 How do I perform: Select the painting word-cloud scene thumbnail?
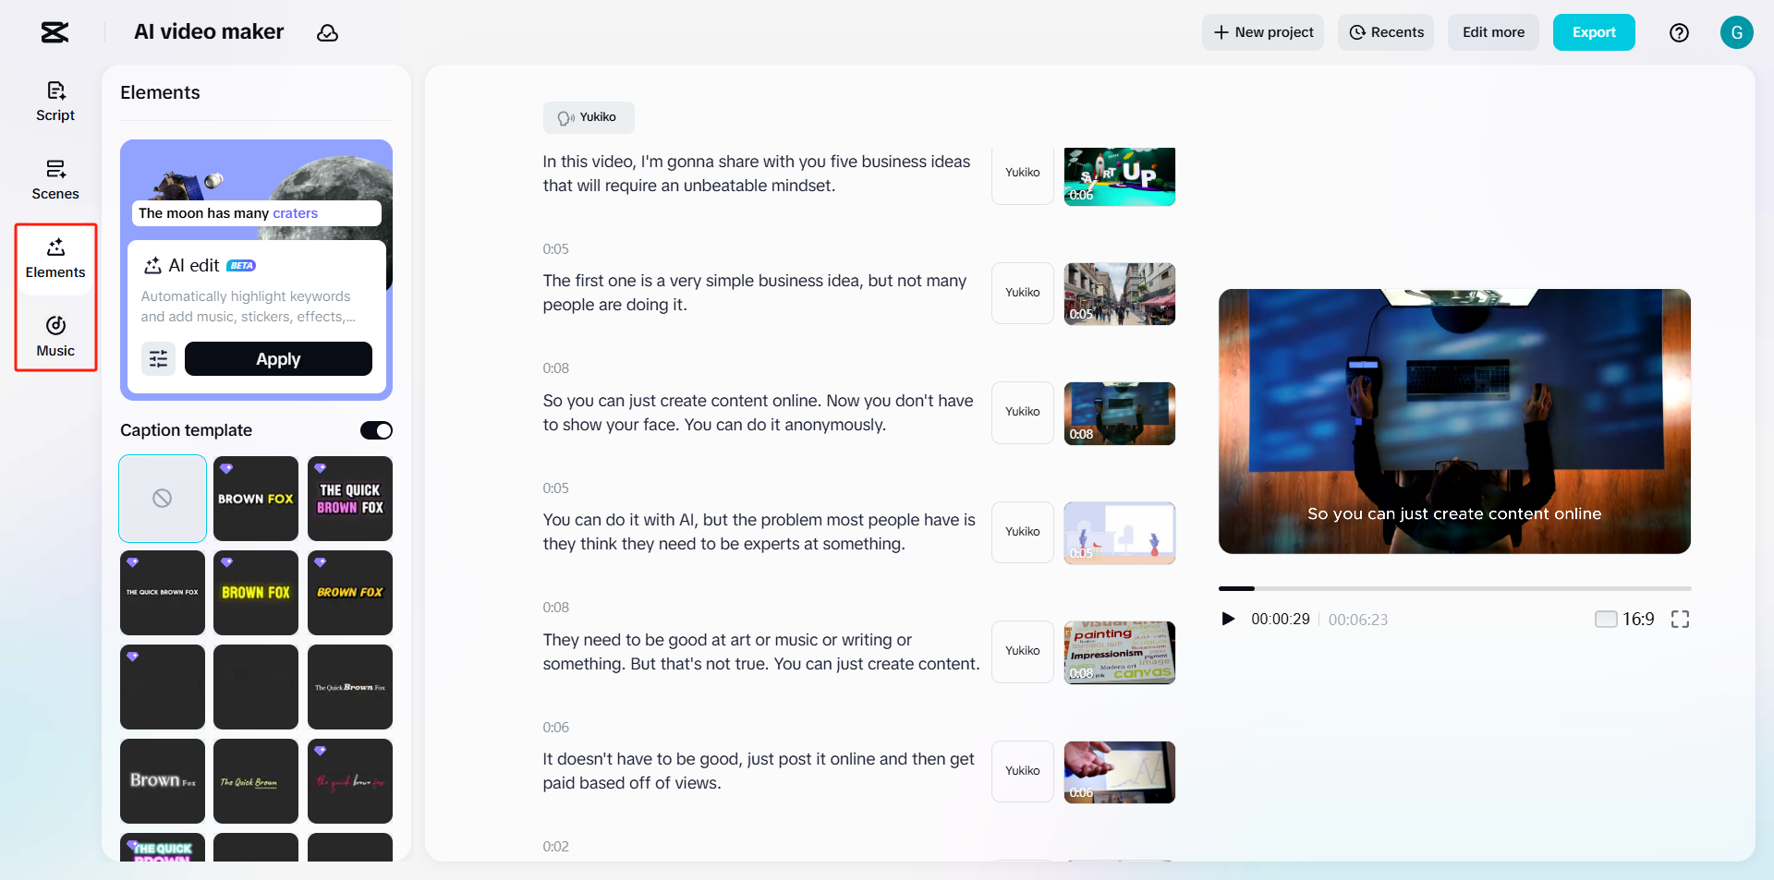1119,652
